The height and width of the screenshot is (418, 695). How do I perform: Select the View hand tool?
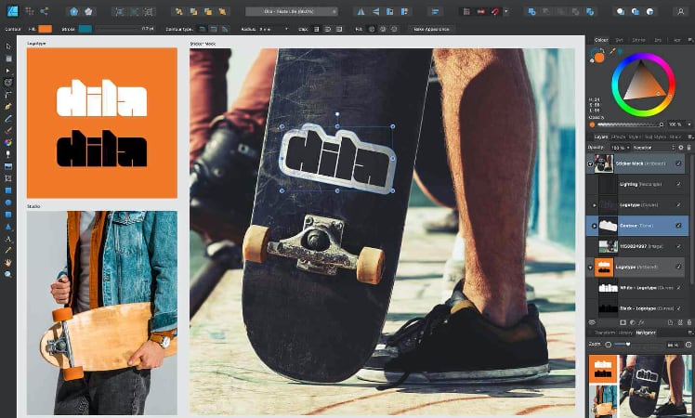point(8,263)
